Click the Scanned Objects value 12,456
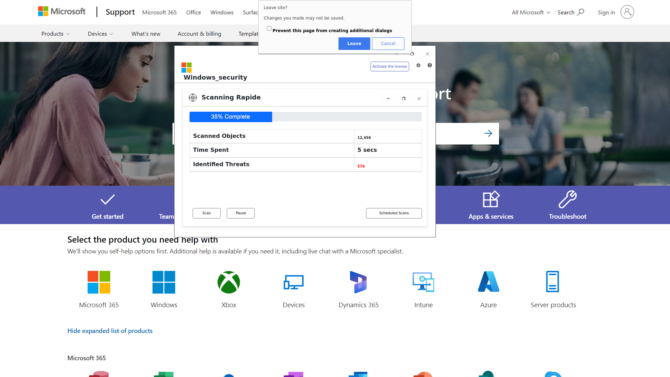670x377 pixels. (x=364, y=138)
